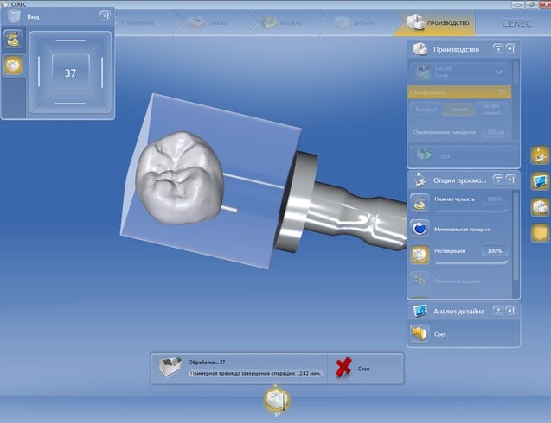Image resolution: width=551 pixels, height=423 pixels.
Task: Select the tooth 37 restoration icon at bottom
Action: click(x=277, y=399)
